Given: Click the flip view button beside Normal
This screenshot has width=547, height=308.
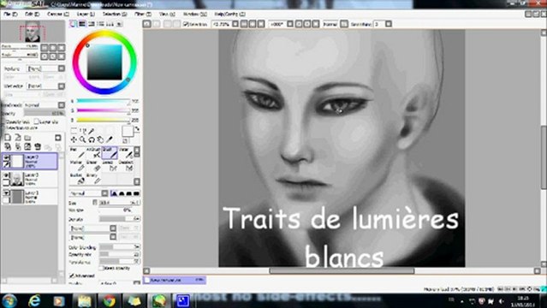Looking at the screenshot, I should click(344, 24).
